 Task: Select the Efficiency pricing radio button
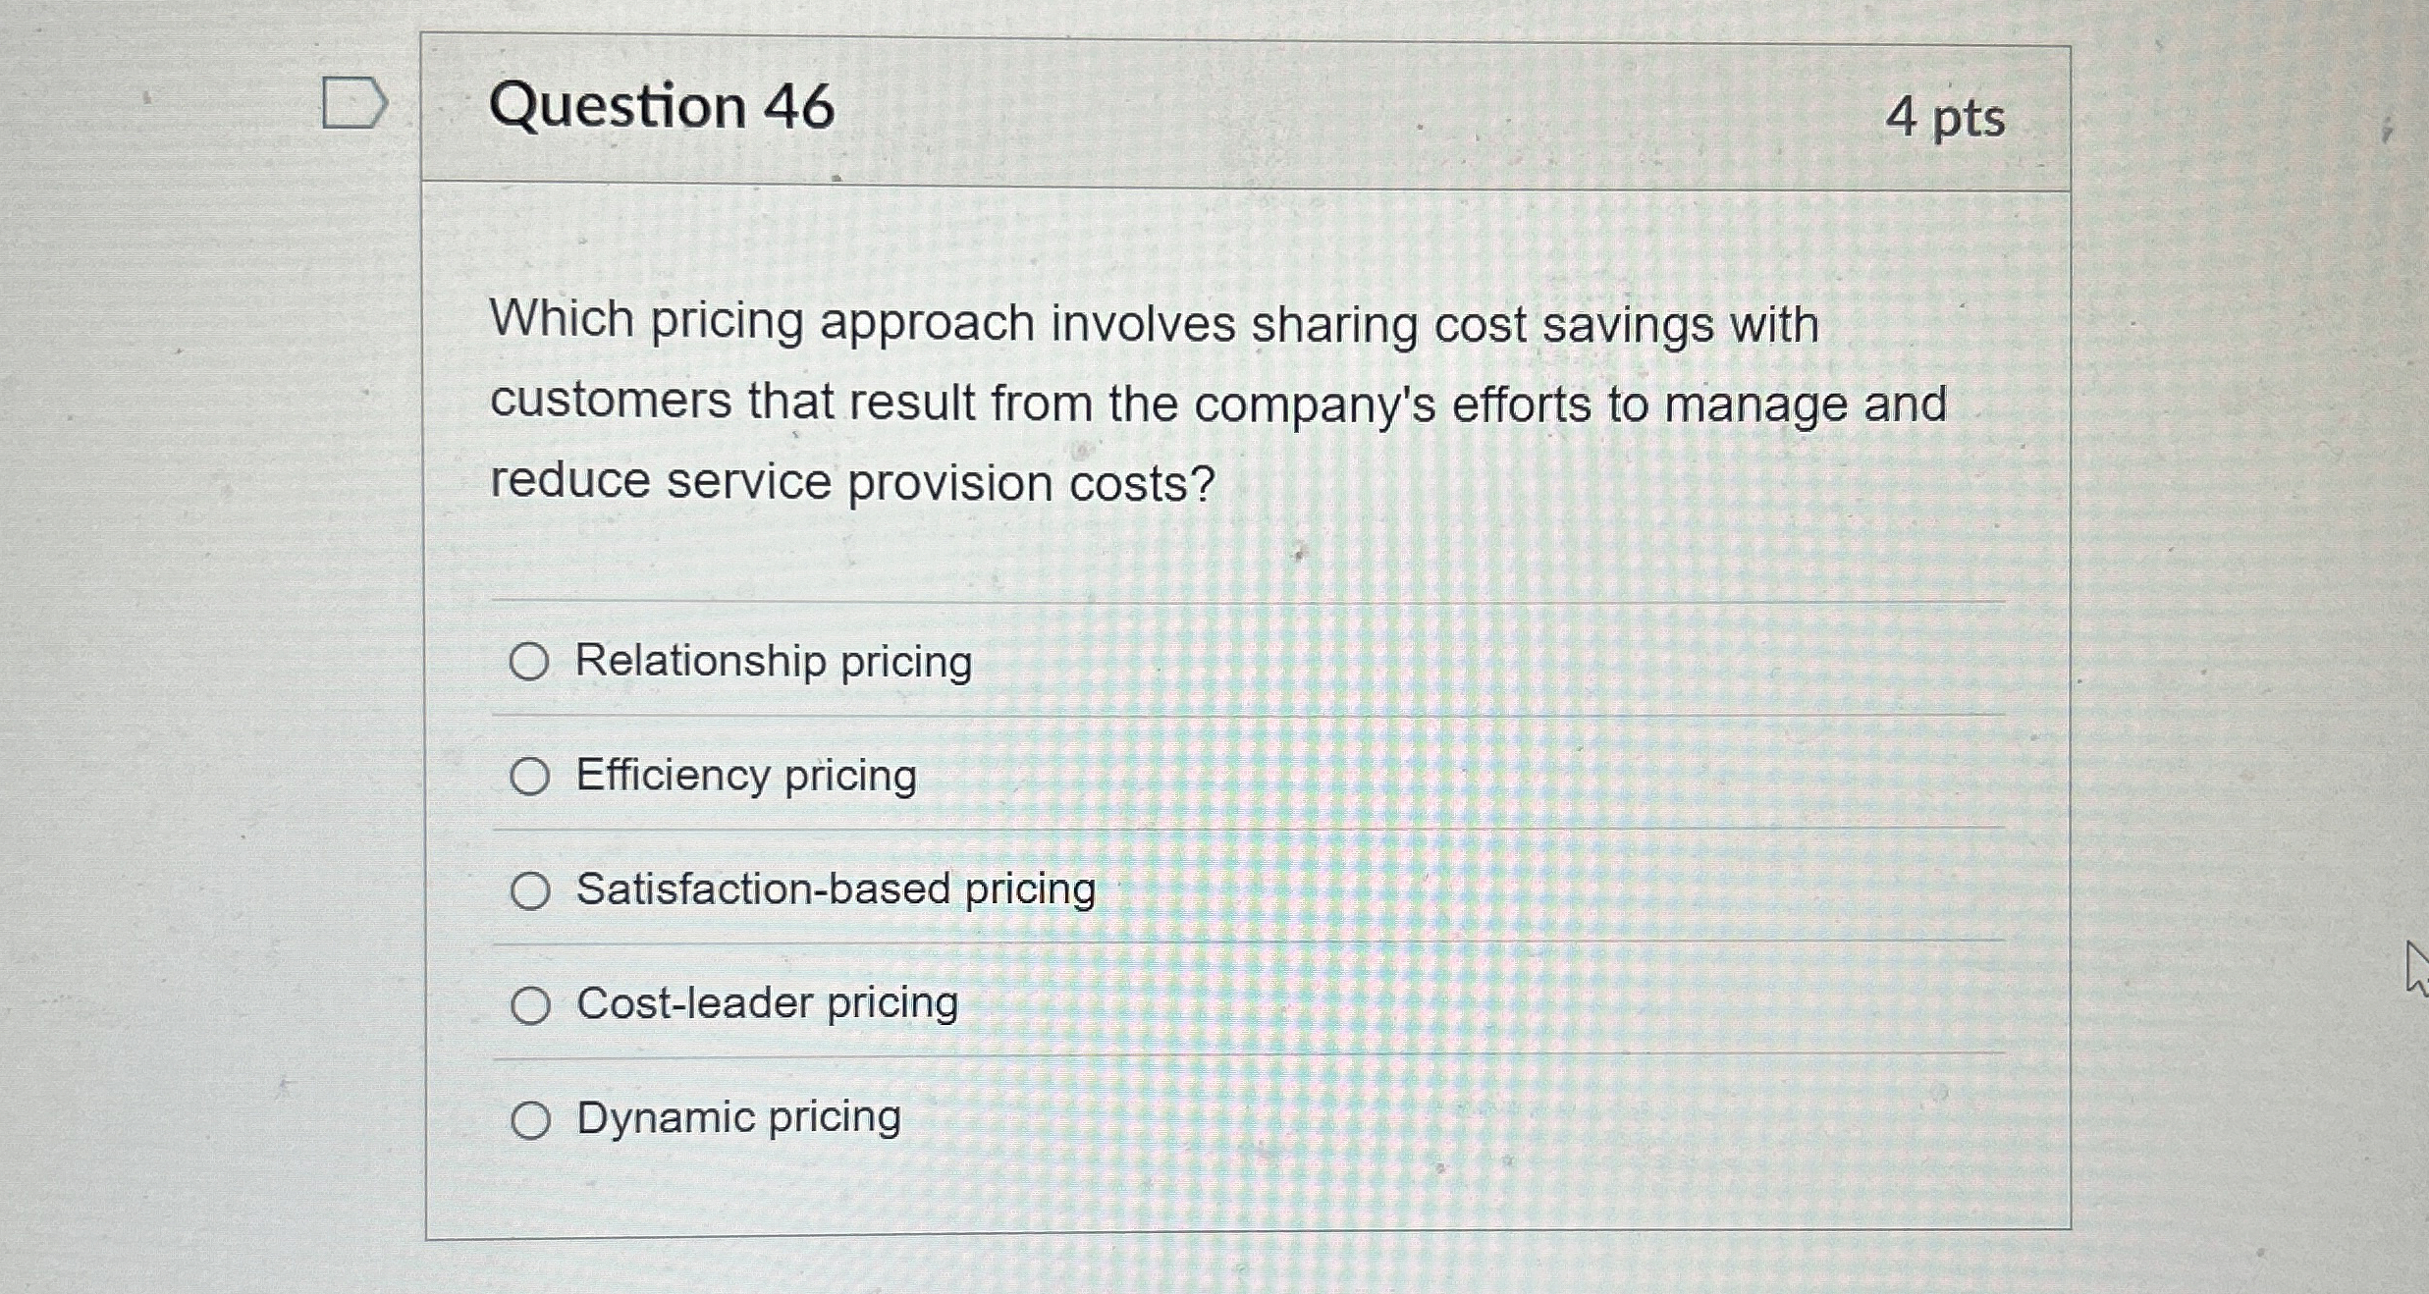tap(530, 777)
